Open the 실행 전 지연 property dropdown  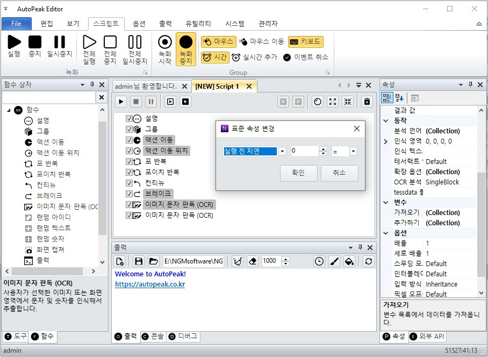(x=282, y=152)
